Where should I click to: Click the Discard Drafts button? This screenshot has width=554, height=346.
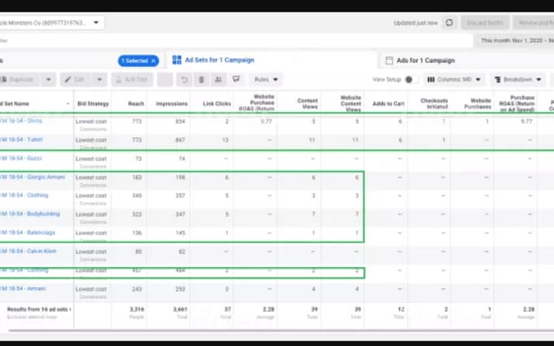[x=485, y=23]
